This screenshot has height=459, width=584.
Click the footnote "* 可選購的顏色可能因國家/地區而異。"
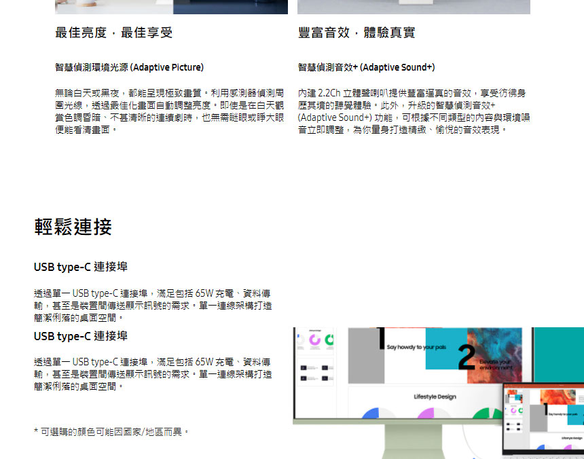112,432
